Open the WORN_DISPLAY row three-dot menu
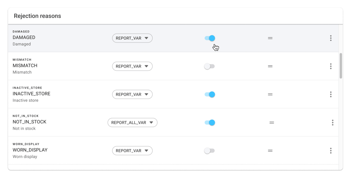Screen dimensions: 355x178 pyautogui.click(x=331, y=150)
